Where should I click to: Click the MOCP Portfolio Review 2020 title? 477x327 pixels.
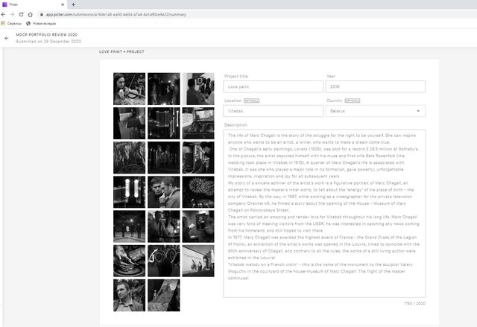pyautogui.click(x=46, y=35)
